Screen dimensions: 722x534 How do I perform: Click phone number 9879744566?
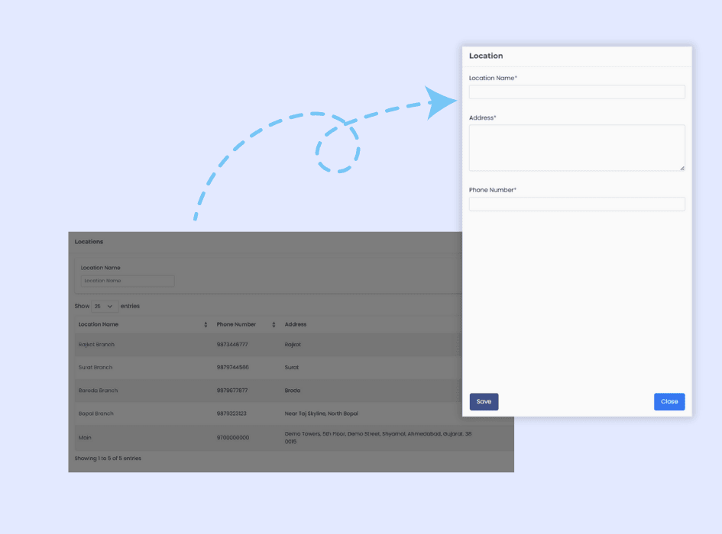pyautogui.click(x=232, y=368)
